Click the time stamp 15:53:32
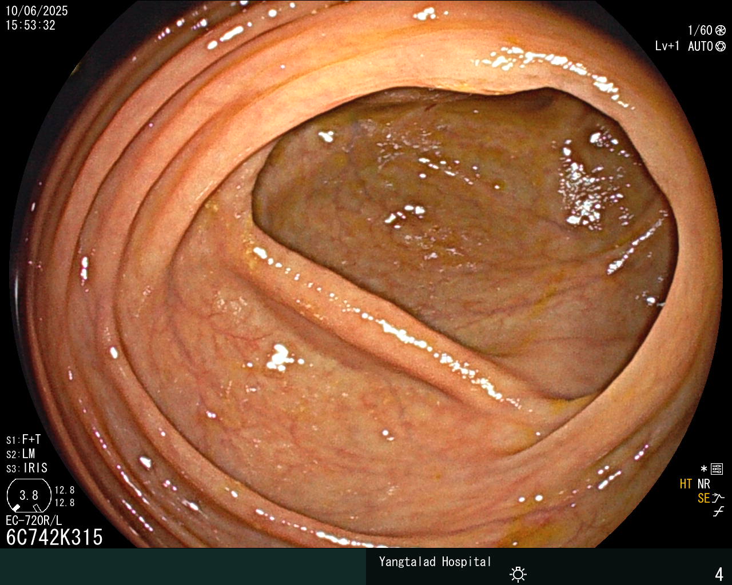 [30, 25]
